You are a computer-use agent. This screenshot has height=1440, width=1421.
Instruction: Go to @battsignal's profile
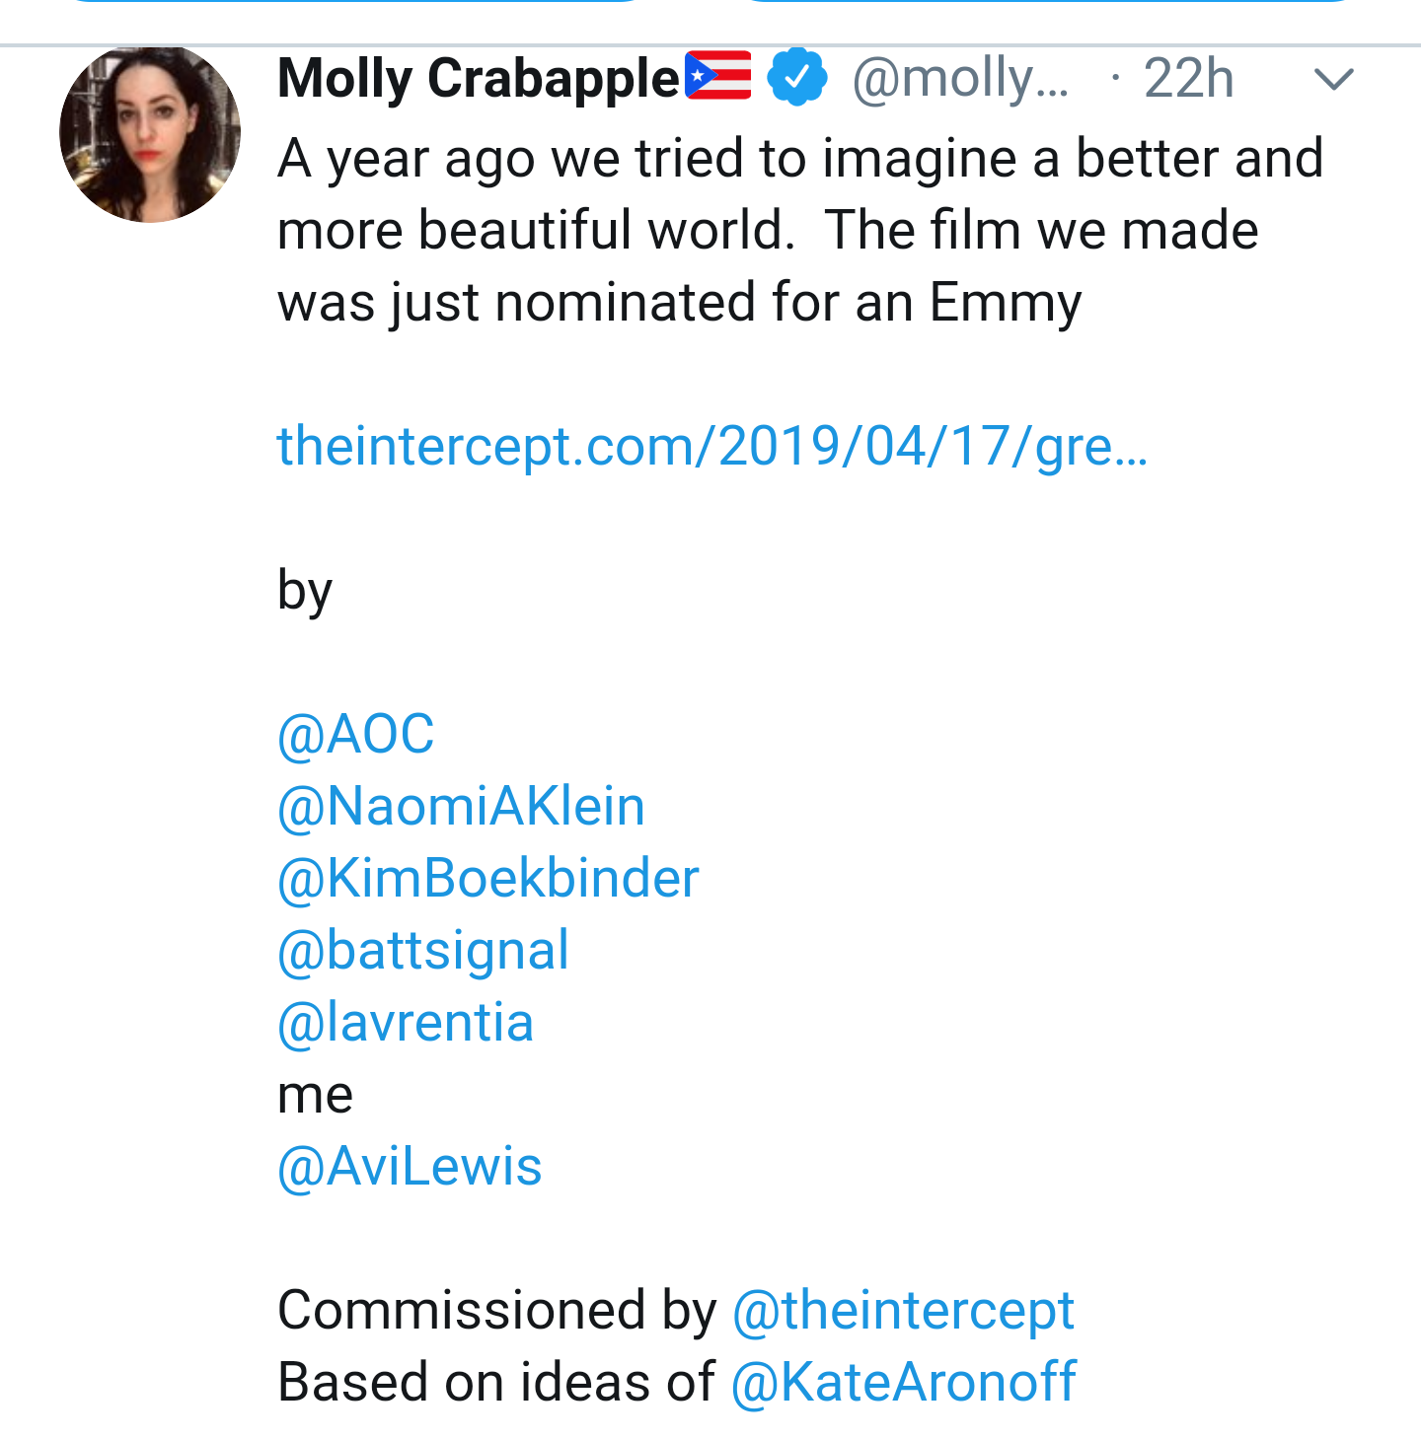click(423, 950)
